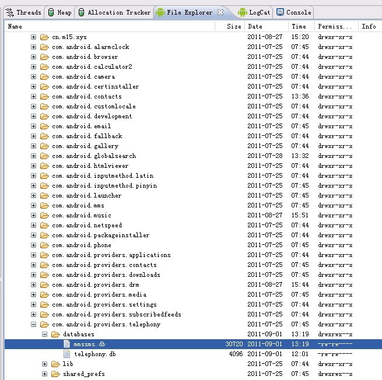Collapse the com.android.providers.telephony folder
This screenshot has width=382, height=380.
tap(34, 324)
